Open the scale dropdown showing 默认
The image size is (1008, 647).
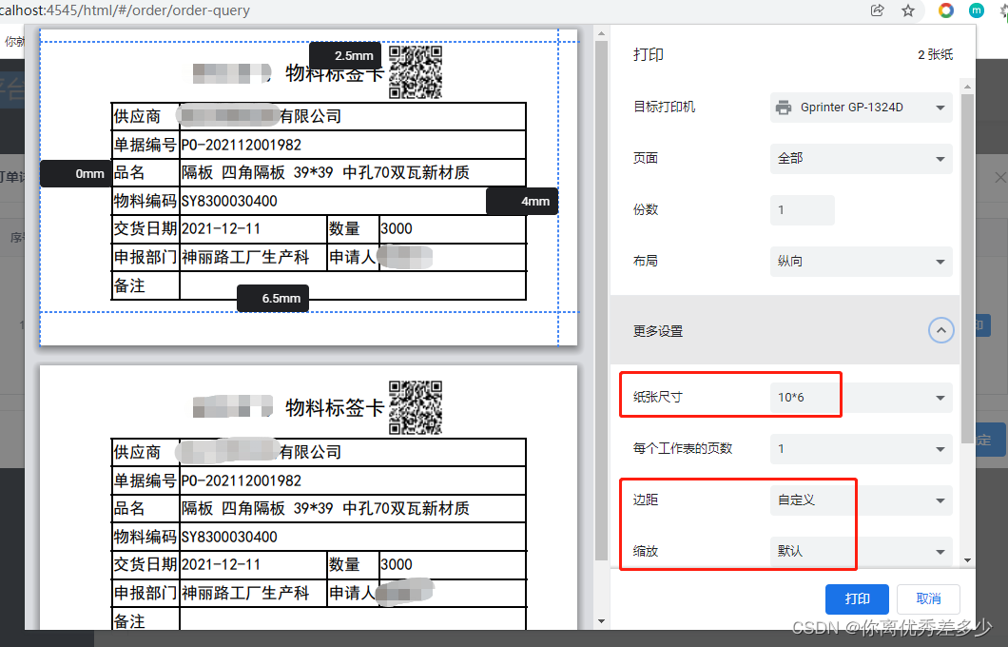tap(861, 552)
